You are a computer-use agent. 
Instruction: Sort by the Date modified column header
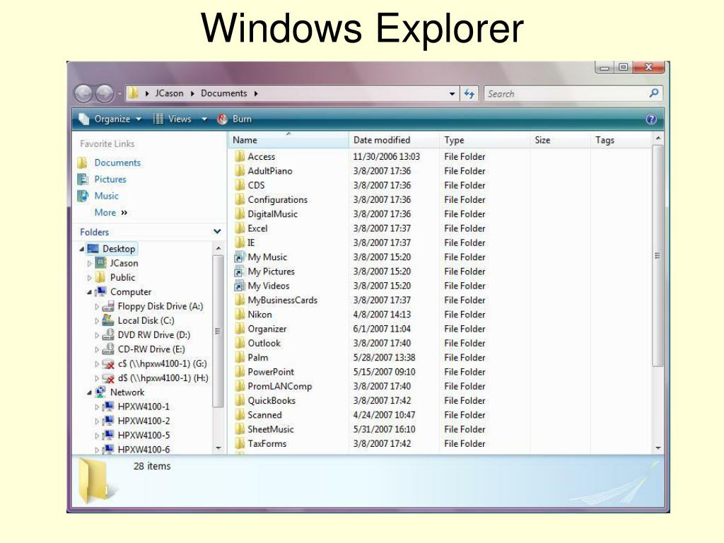(x=394, y=140)
